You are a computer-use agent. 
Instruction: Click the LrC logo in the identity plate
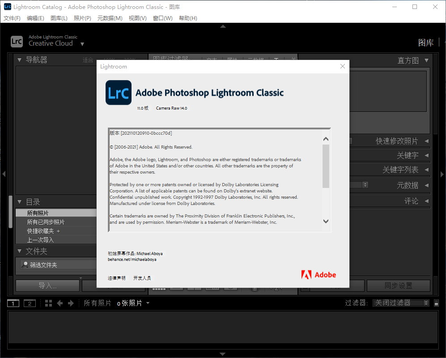pos(17,42)
